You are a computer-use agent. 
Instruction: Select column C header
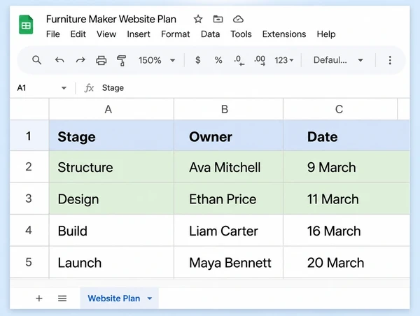coord(340,109)
